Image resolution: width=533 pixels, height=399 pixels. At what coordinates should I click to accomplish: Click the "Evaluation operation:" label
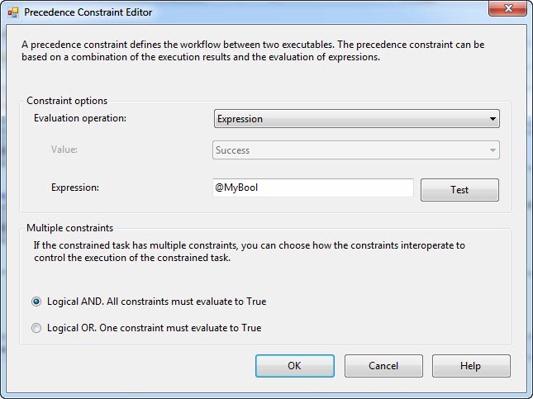click(79, 118)
